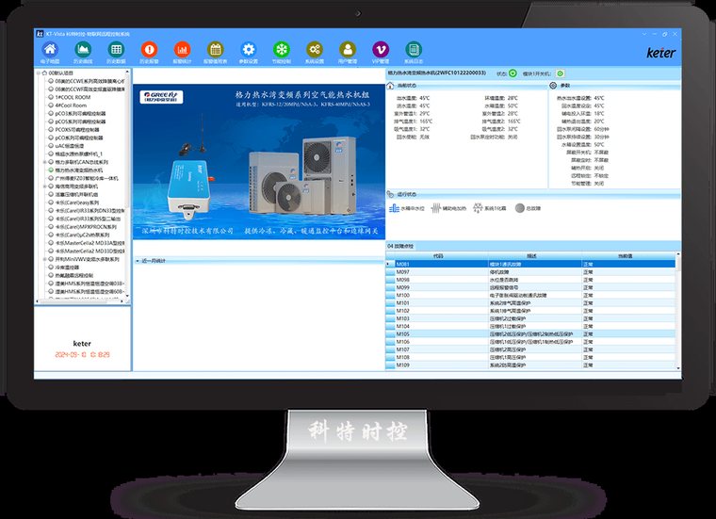Select the Carel MPXPROCN series item
716x519 pixels.
[x=83, y=227]
